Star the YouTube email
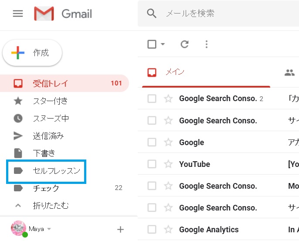Screen dimensions: 299x241 pos(168,164)
